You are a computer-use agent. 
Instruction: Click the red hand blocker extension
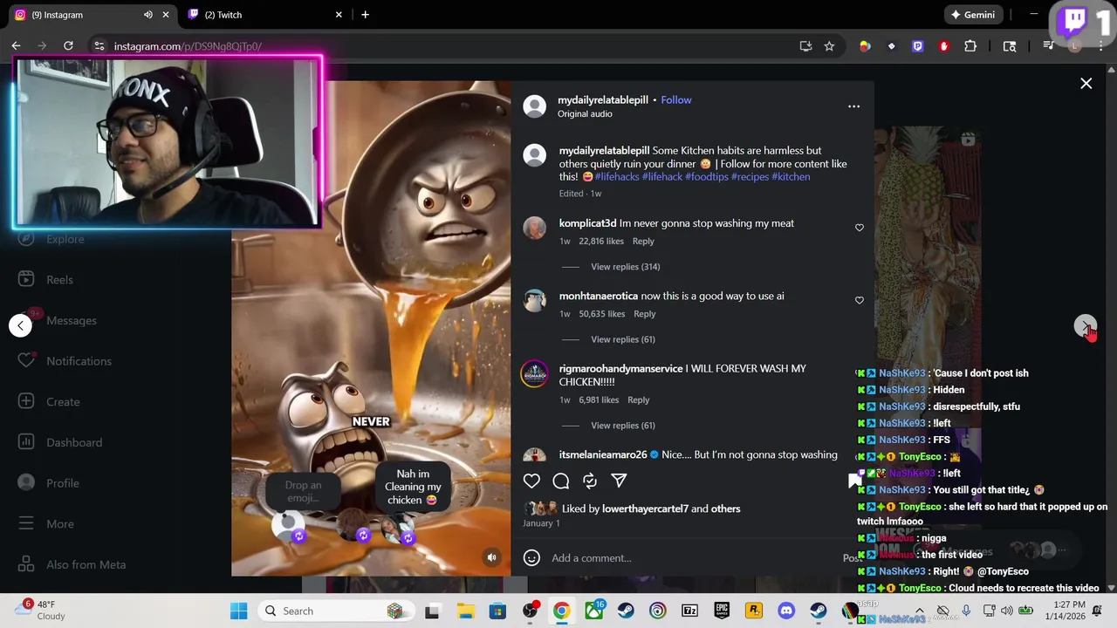coord(943,46)
